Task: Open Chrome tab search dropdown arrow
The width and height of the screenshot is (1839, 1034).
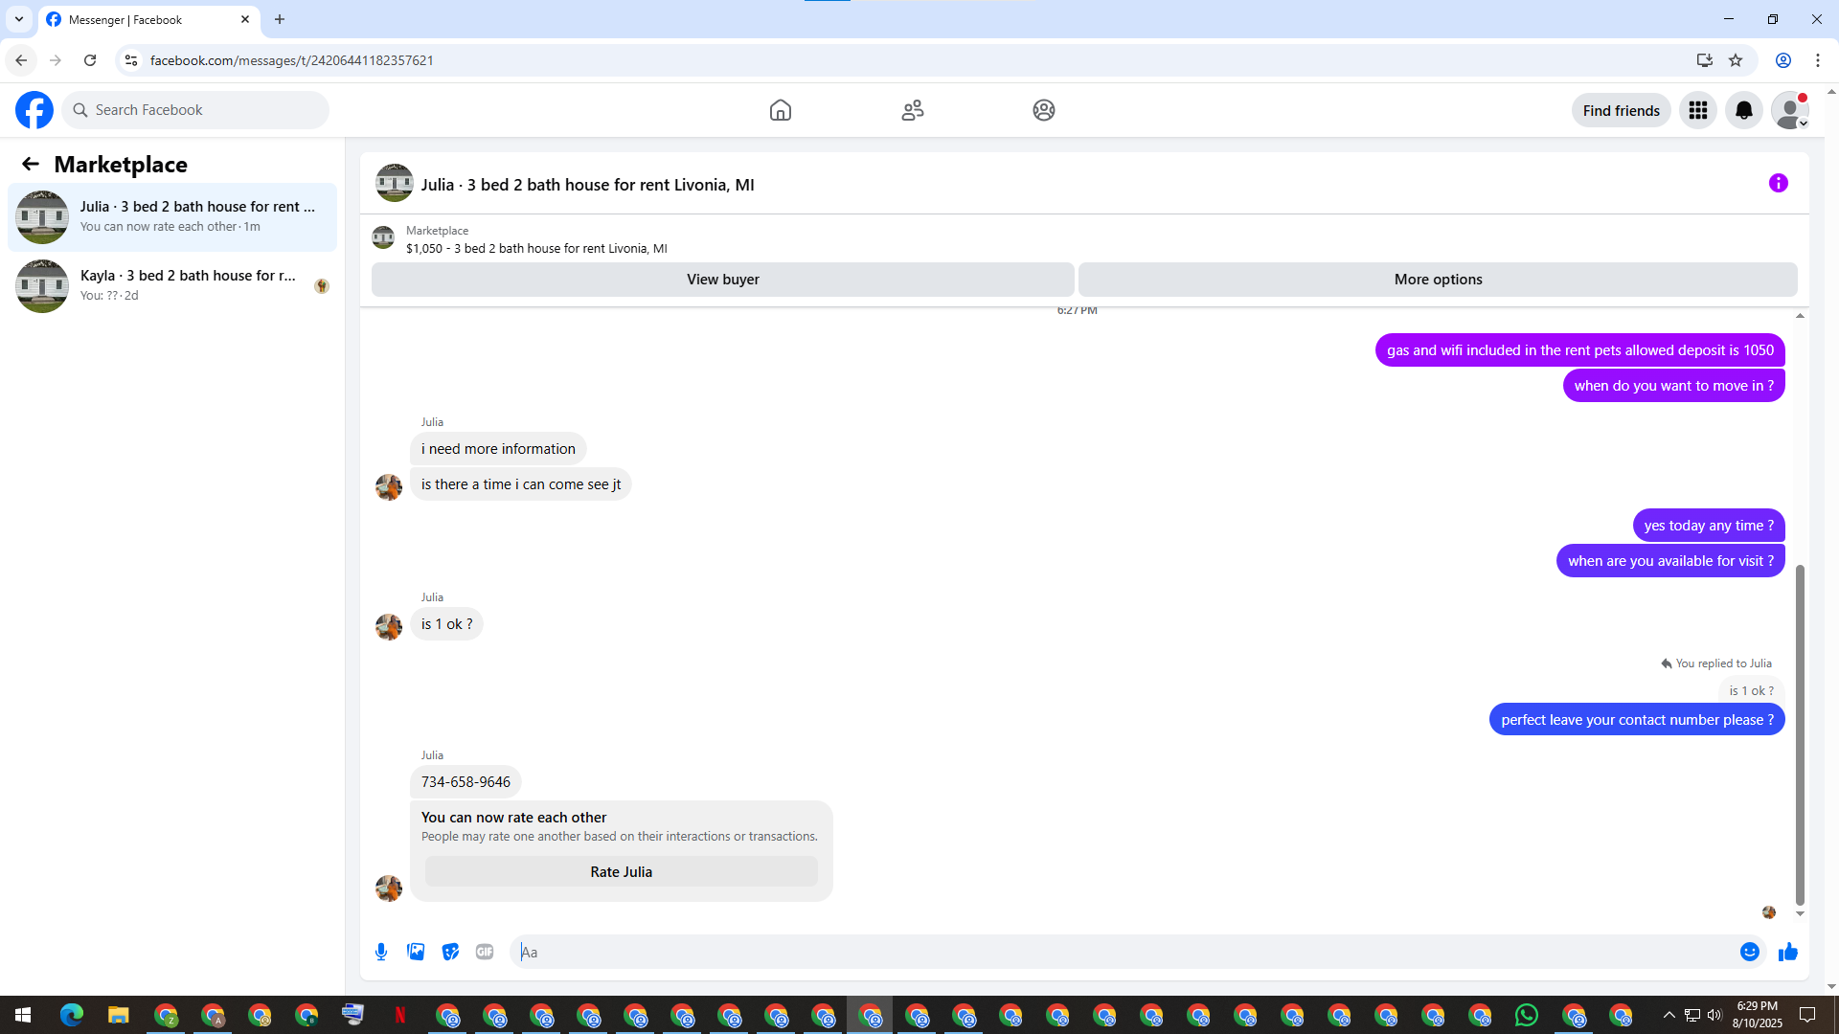Action: click(18, 19)
